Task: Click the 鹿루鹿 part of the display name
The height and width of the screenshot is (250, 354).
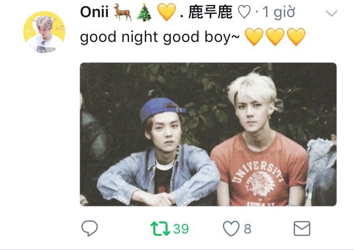Action: click(x=210, y=12)
